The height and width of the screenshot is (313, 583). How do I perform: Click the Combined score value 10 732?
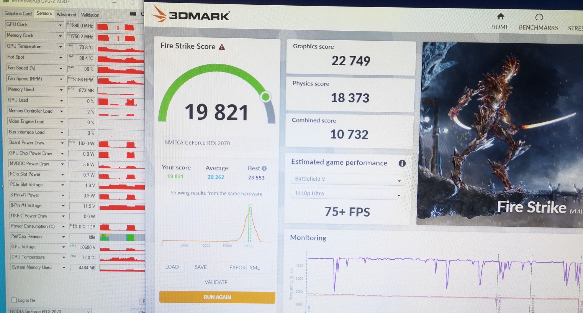[349, 135]
